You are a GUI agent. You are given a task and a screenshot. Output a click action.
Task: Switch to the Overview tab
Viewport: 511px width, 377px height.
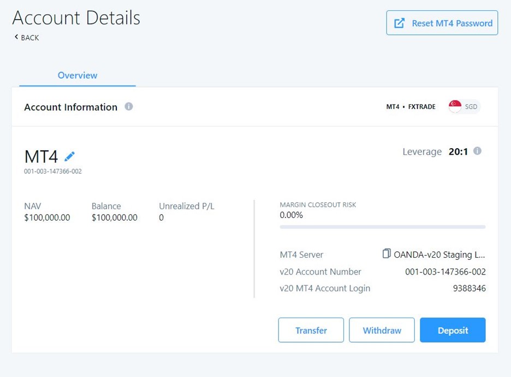[78, 75]
